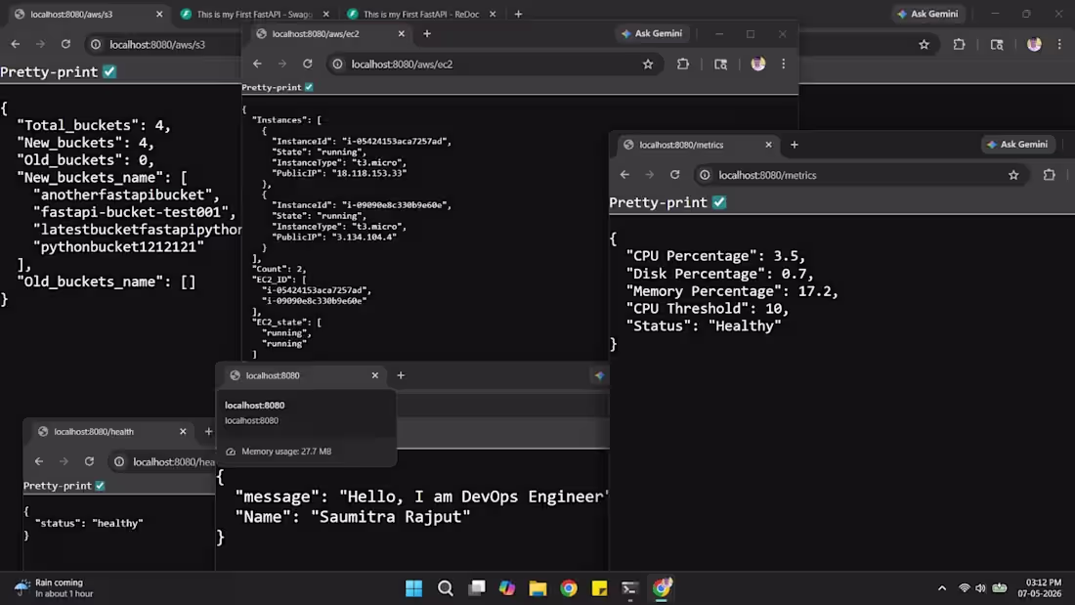
Task: Open Extensions puzzle icon in EC2 window
Action: (x=683, y=65)
